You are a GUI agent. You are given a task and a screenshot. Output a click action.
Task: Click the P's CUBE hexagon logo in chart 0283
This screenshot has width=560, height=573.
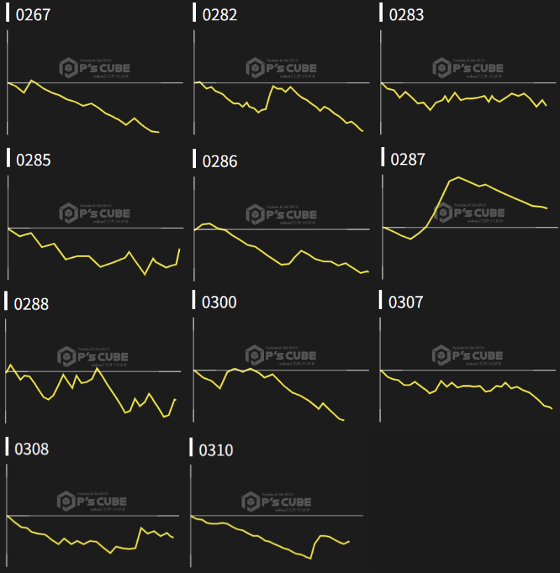[x=442, y=69]
